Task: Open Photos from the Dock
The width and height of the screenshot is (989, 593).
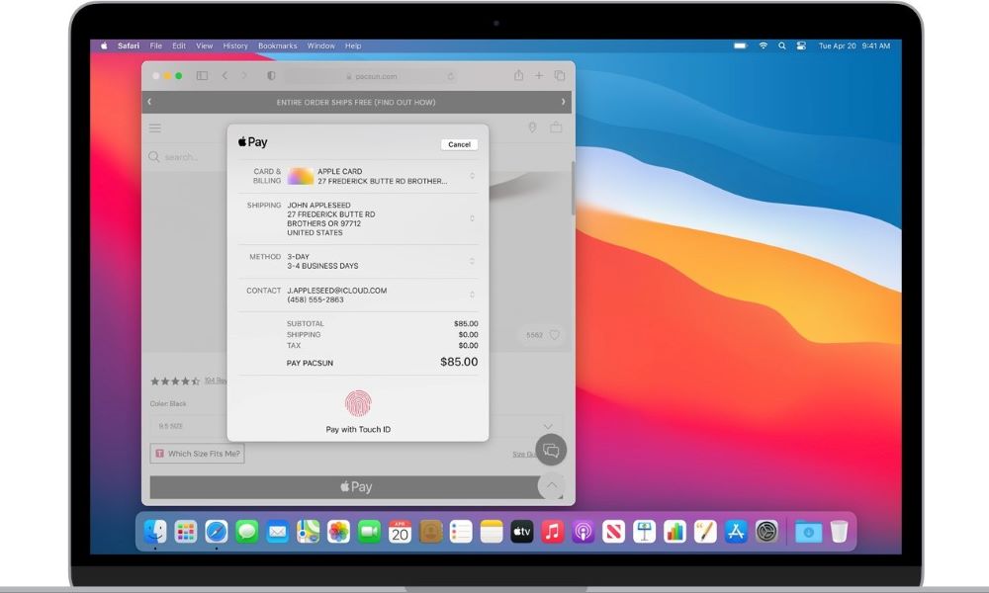Action: [x=338, y=532]
